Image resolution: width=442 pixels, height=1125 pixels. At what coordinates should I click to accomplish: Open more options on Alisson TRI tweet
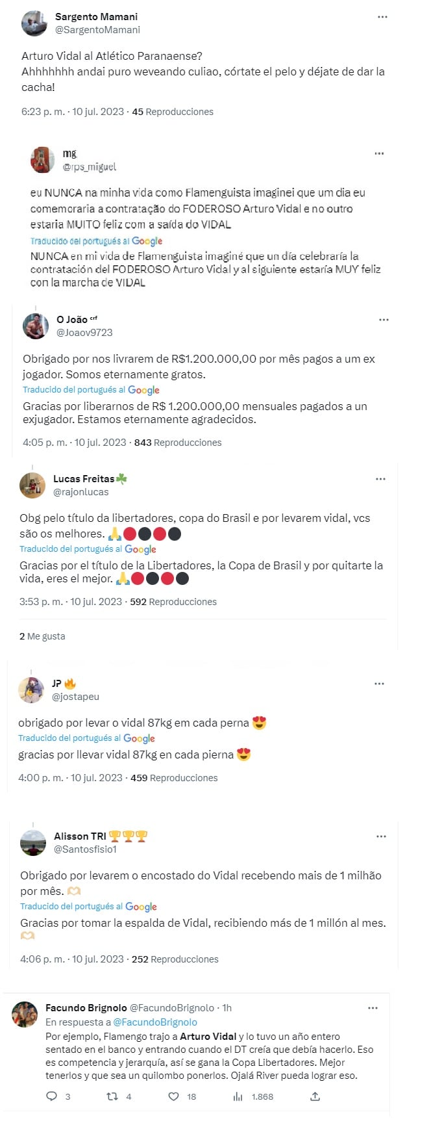coord(381,836)
